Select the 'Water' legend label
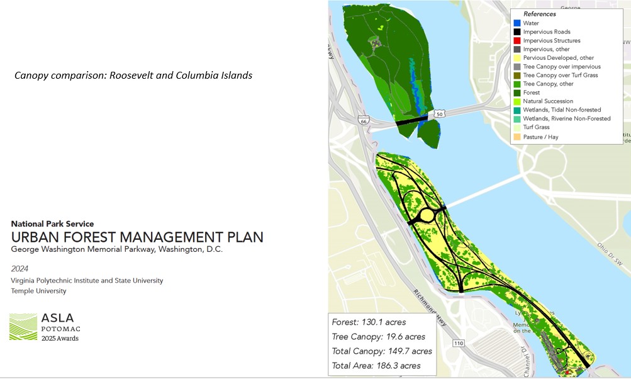The image size is (631, 379). (531, 23)
